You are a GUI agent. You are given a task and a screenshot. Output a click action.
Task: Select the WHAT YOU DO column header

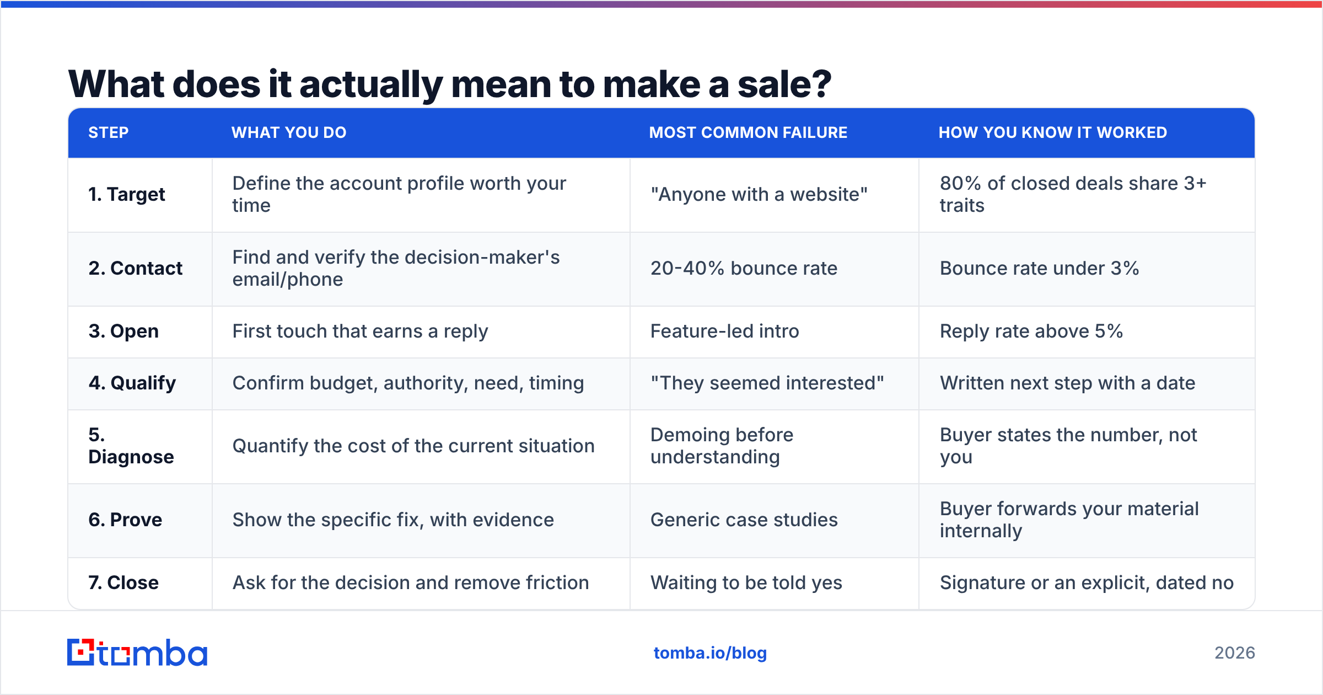(289, 132)
